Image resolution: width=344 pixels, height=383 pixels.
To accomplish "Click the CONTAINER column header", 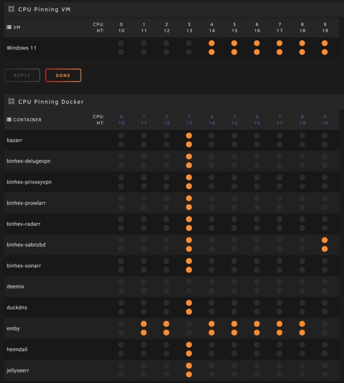I will point(28,119).
